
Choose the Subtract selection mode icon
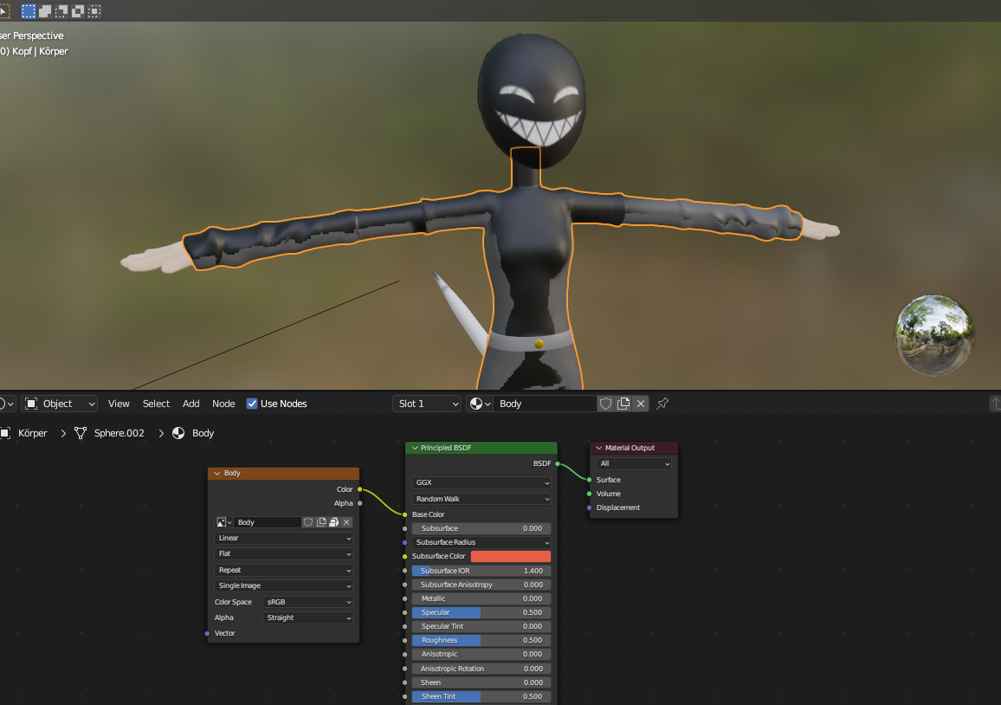(x=61, y=10)
